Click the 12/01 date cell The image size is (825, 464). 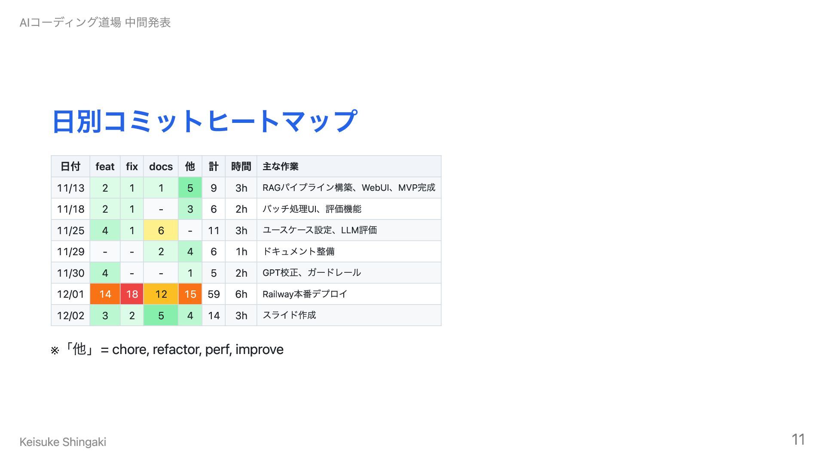pos(70,294)
